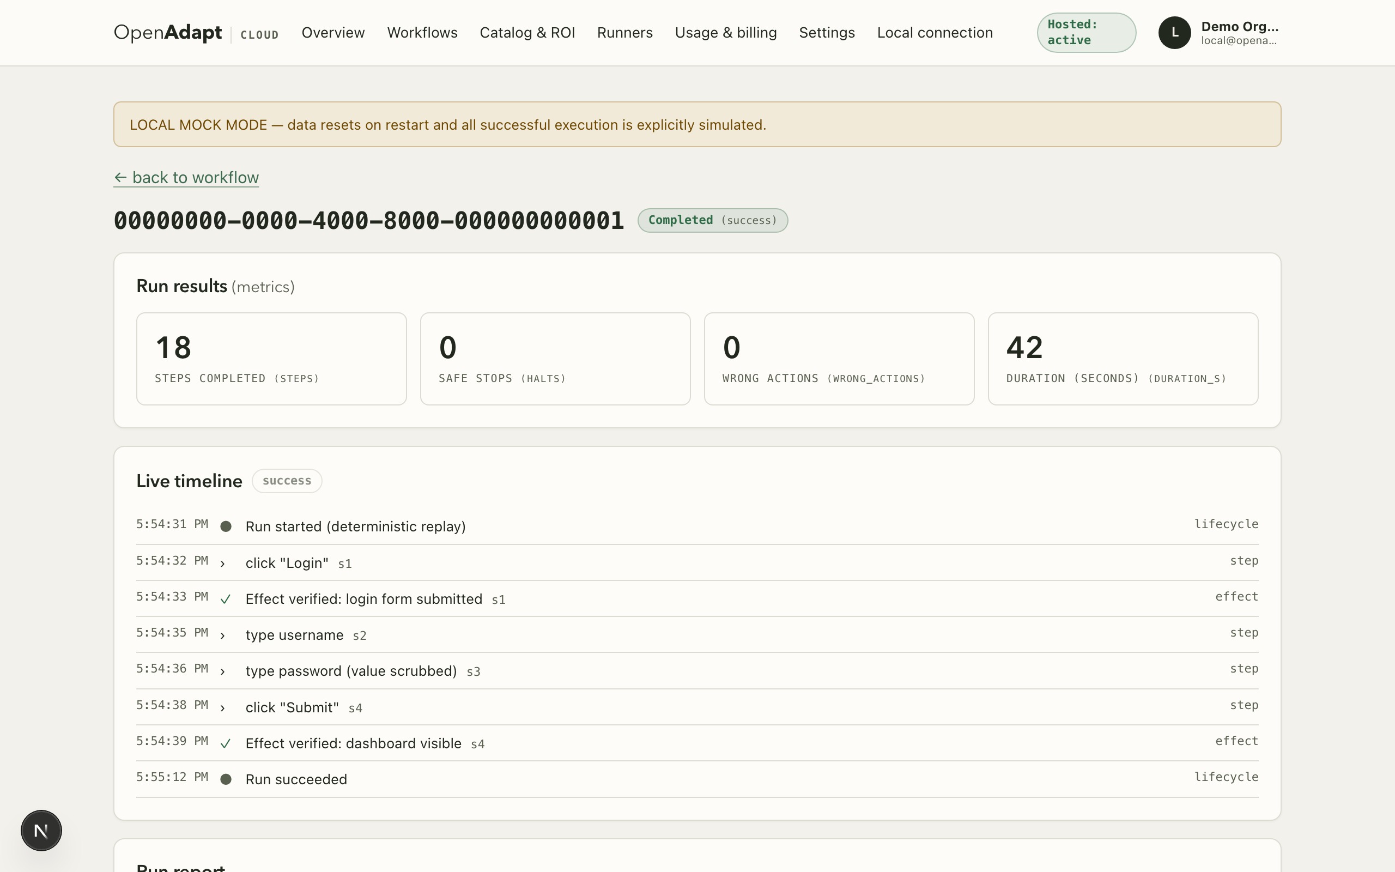The height and width of the screenshot is (872, 1395).
Task: Click the OpenAdapt Cloud logo
Action: point(196,33)
